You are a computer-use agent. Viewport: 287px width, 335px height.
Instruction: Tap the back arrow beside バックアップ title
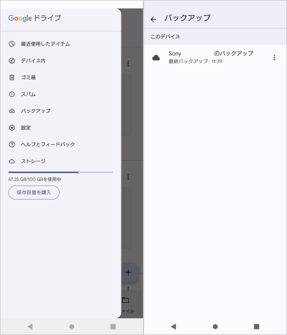[x=153, y=19]
